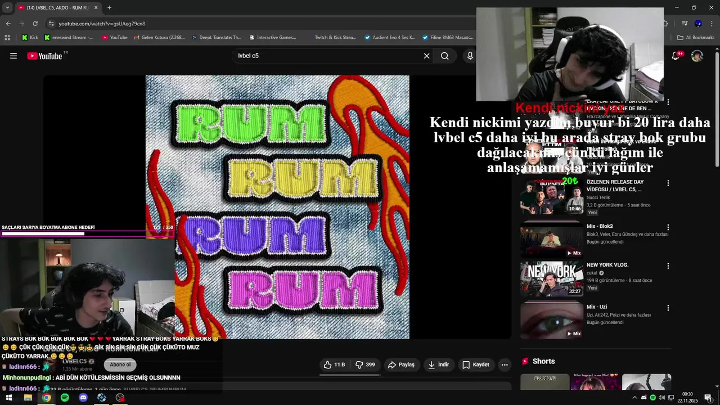This screenshot has width=720, height=405.
Task: Open options for Mix - Uzi
Action: point(668,308)
